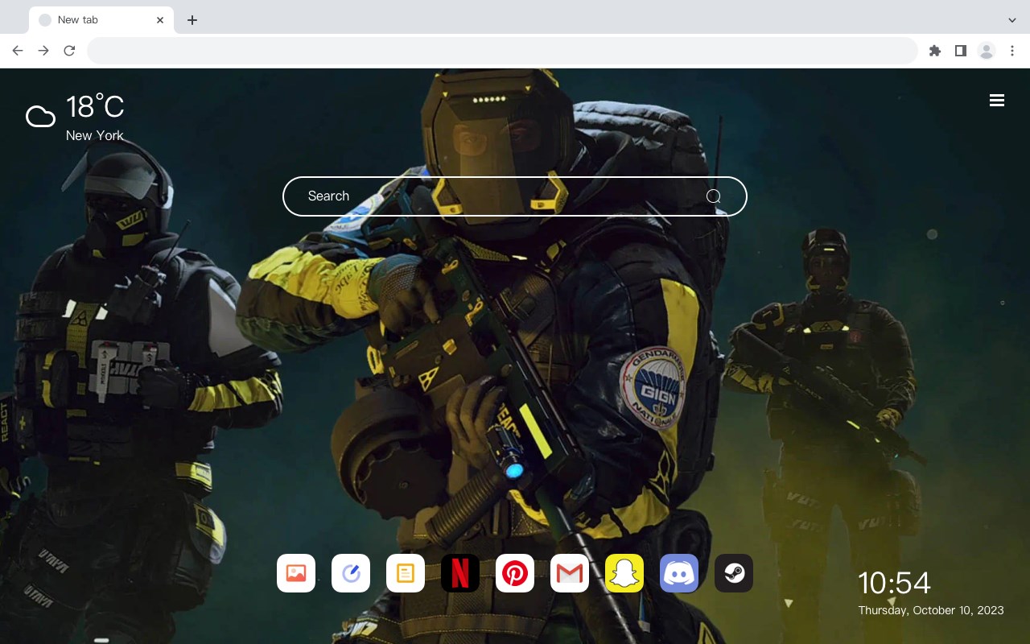
Task: Focus the Chrome address bar
Action: pyautogui.click(x=502, y=51)
